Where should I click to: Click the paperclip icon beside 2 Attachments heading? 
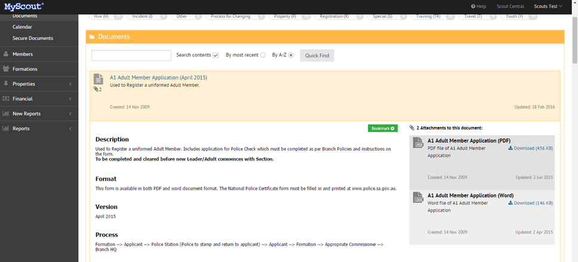click(412, 128)
